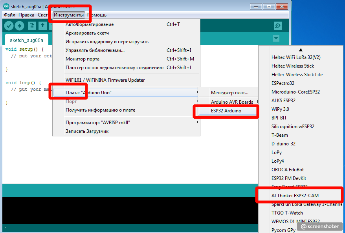Click the New sketch file icon
This screenshot has height=233, width=345.
click(32, 26)
